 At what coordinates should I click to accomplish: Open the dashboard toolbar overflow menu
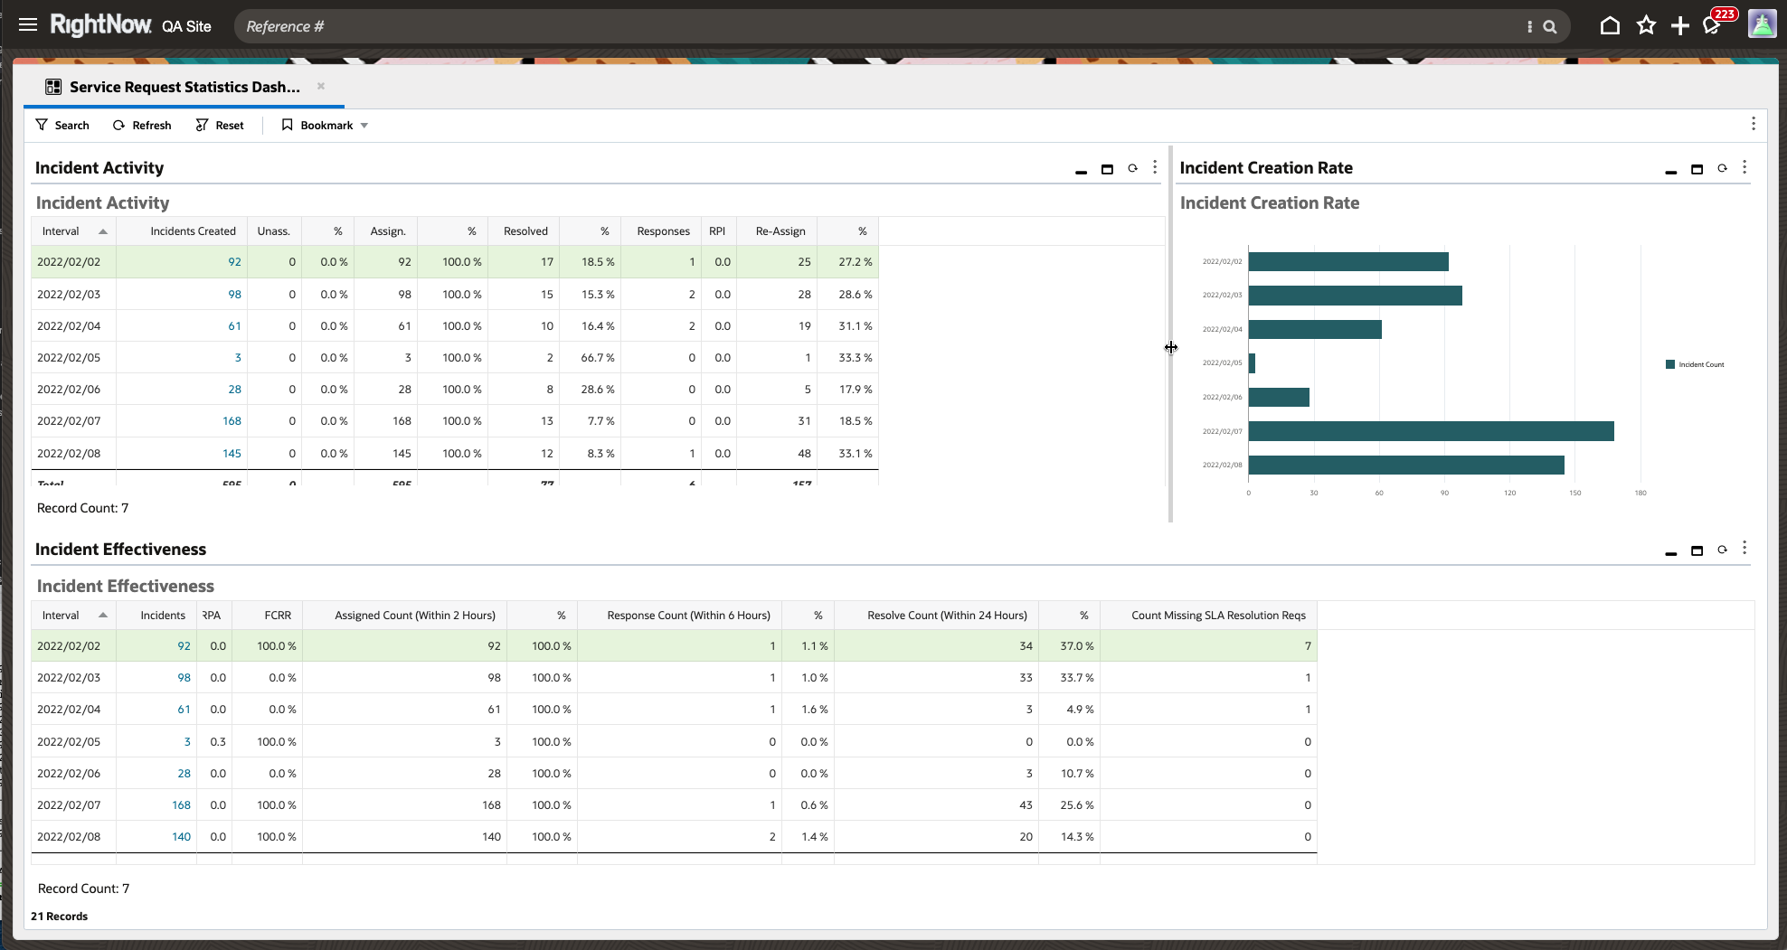[1753, 124]
